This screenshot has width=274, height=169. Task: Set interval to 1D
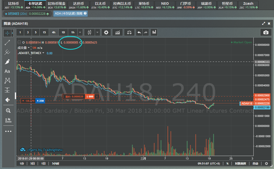pyautogui.click(x=63, y=32)
